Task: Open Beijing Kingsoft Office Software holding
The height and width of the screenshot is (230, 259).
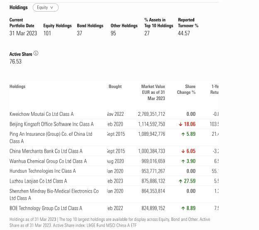Action: (x=51, y=124)
